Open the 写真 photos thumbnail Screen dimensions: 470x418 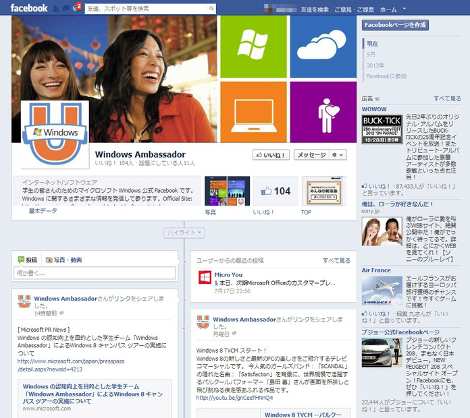[x=227, y=191]
